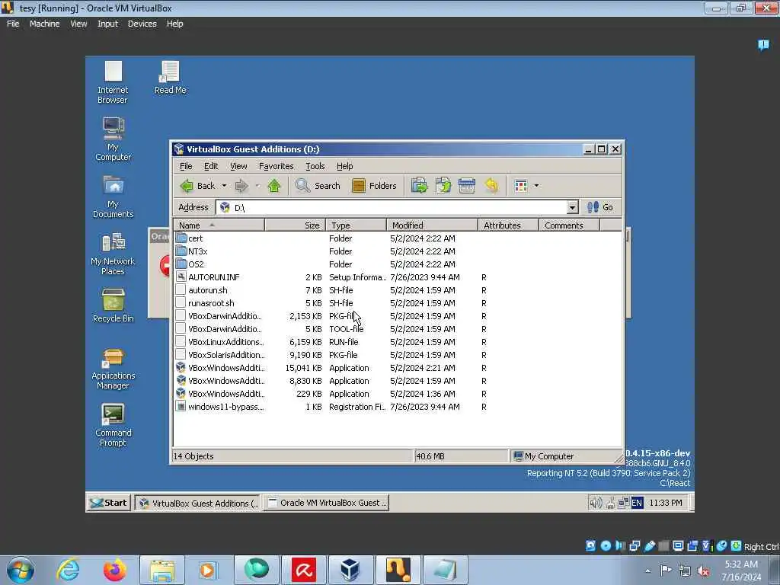Sort by the Size column header
This screenshot has height=585, width=780.
point(295,225)
